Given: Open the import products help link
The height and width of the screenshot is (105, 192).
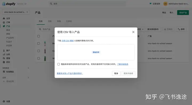Looking at the screenshot, I should pos(70,74).
